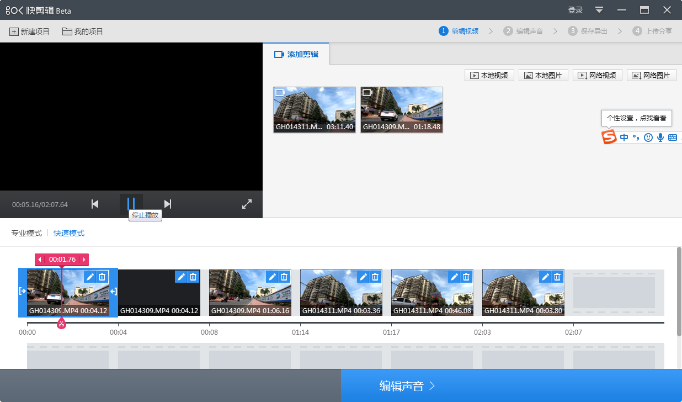Nudge playhead time 00:01.76 forward
Viewport: 682px width, 402px height.
tap(84, 260)
